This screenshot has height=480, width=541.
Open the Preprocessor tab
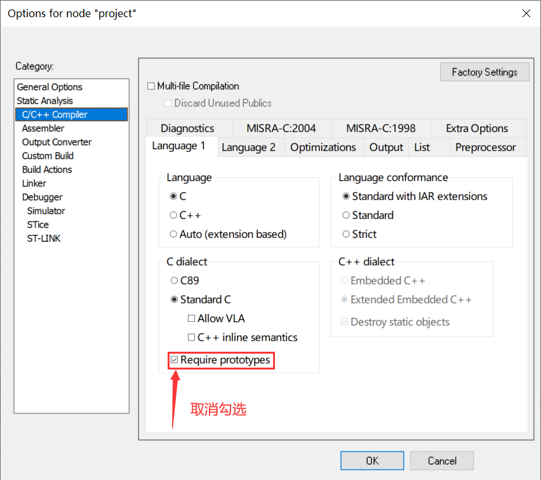pyautogui.click(x=486, y=147)
